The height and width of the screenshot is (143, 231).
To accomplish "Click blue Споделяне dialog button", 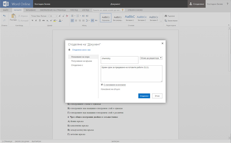I will coord(144,96).
